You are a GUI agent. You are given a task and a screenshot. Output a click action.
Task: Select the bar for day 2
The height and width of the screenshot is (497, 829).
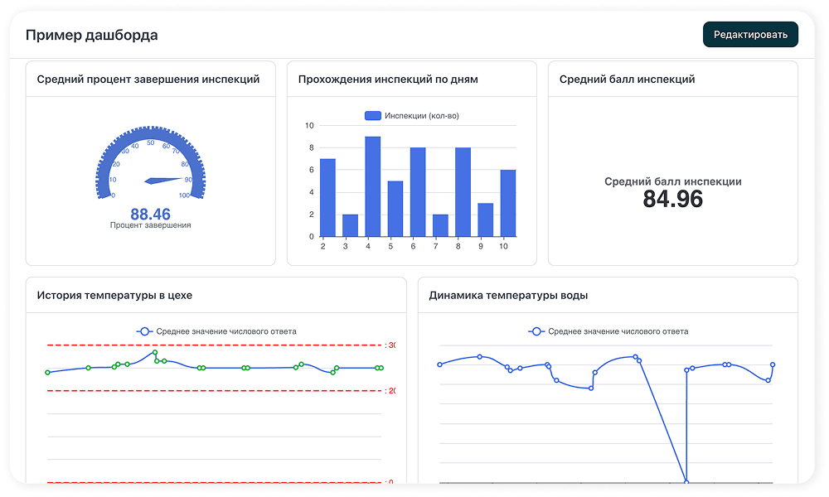point(327,197)
